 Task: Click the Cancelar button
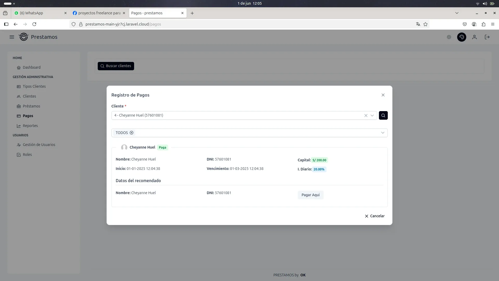click(375, 216)
